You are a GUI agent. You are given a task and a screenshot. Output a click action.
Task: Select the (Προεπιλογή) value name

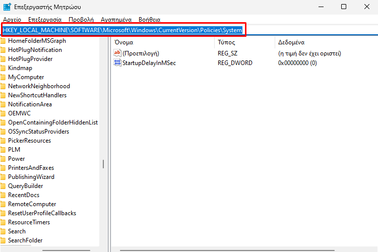pos(141,53)
